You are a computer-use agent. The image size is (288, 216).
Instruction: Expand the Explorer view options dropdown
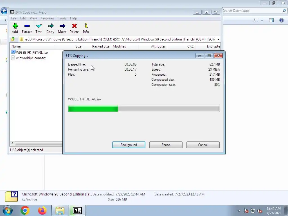[262, 20]
